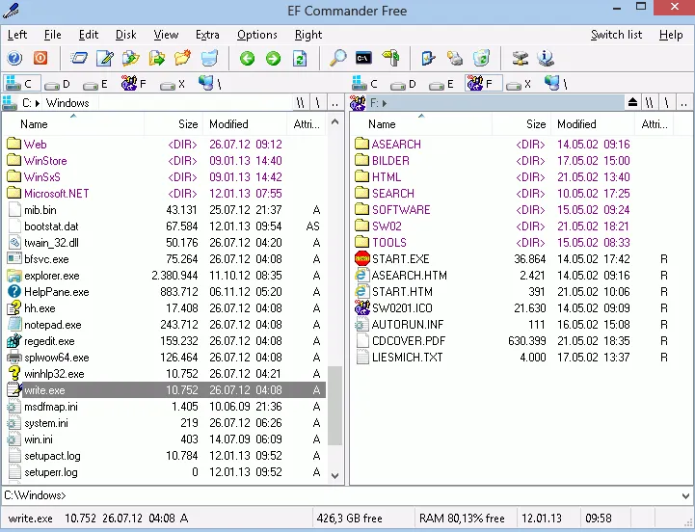Click the blue Help question mark icon
This screenshot has height=532, width=695.
[14, 58]
